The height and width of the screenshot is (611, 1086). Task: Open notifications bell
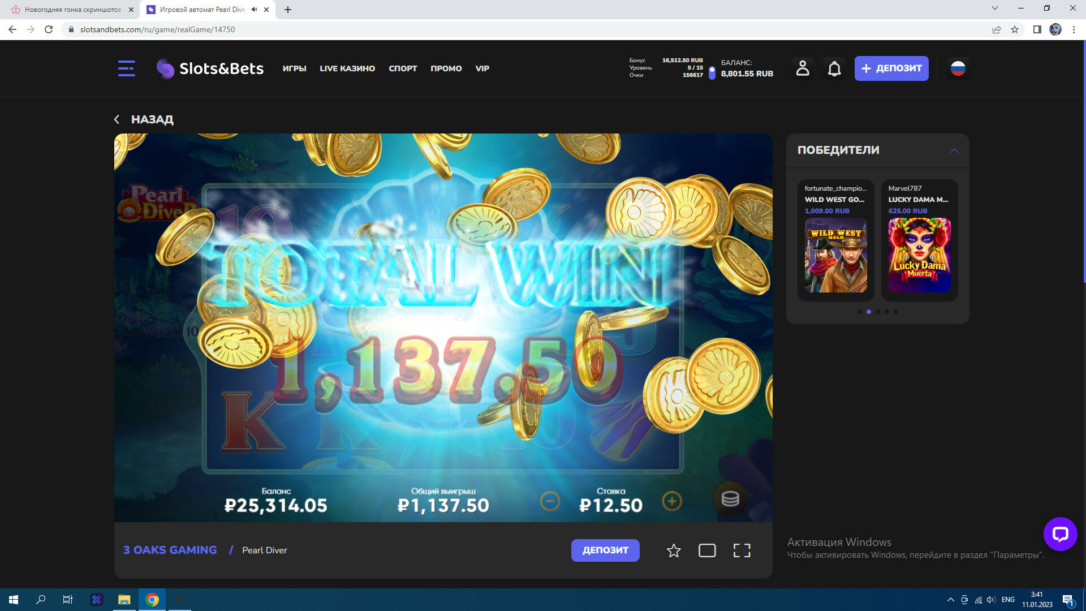click(x=834, y=68)
